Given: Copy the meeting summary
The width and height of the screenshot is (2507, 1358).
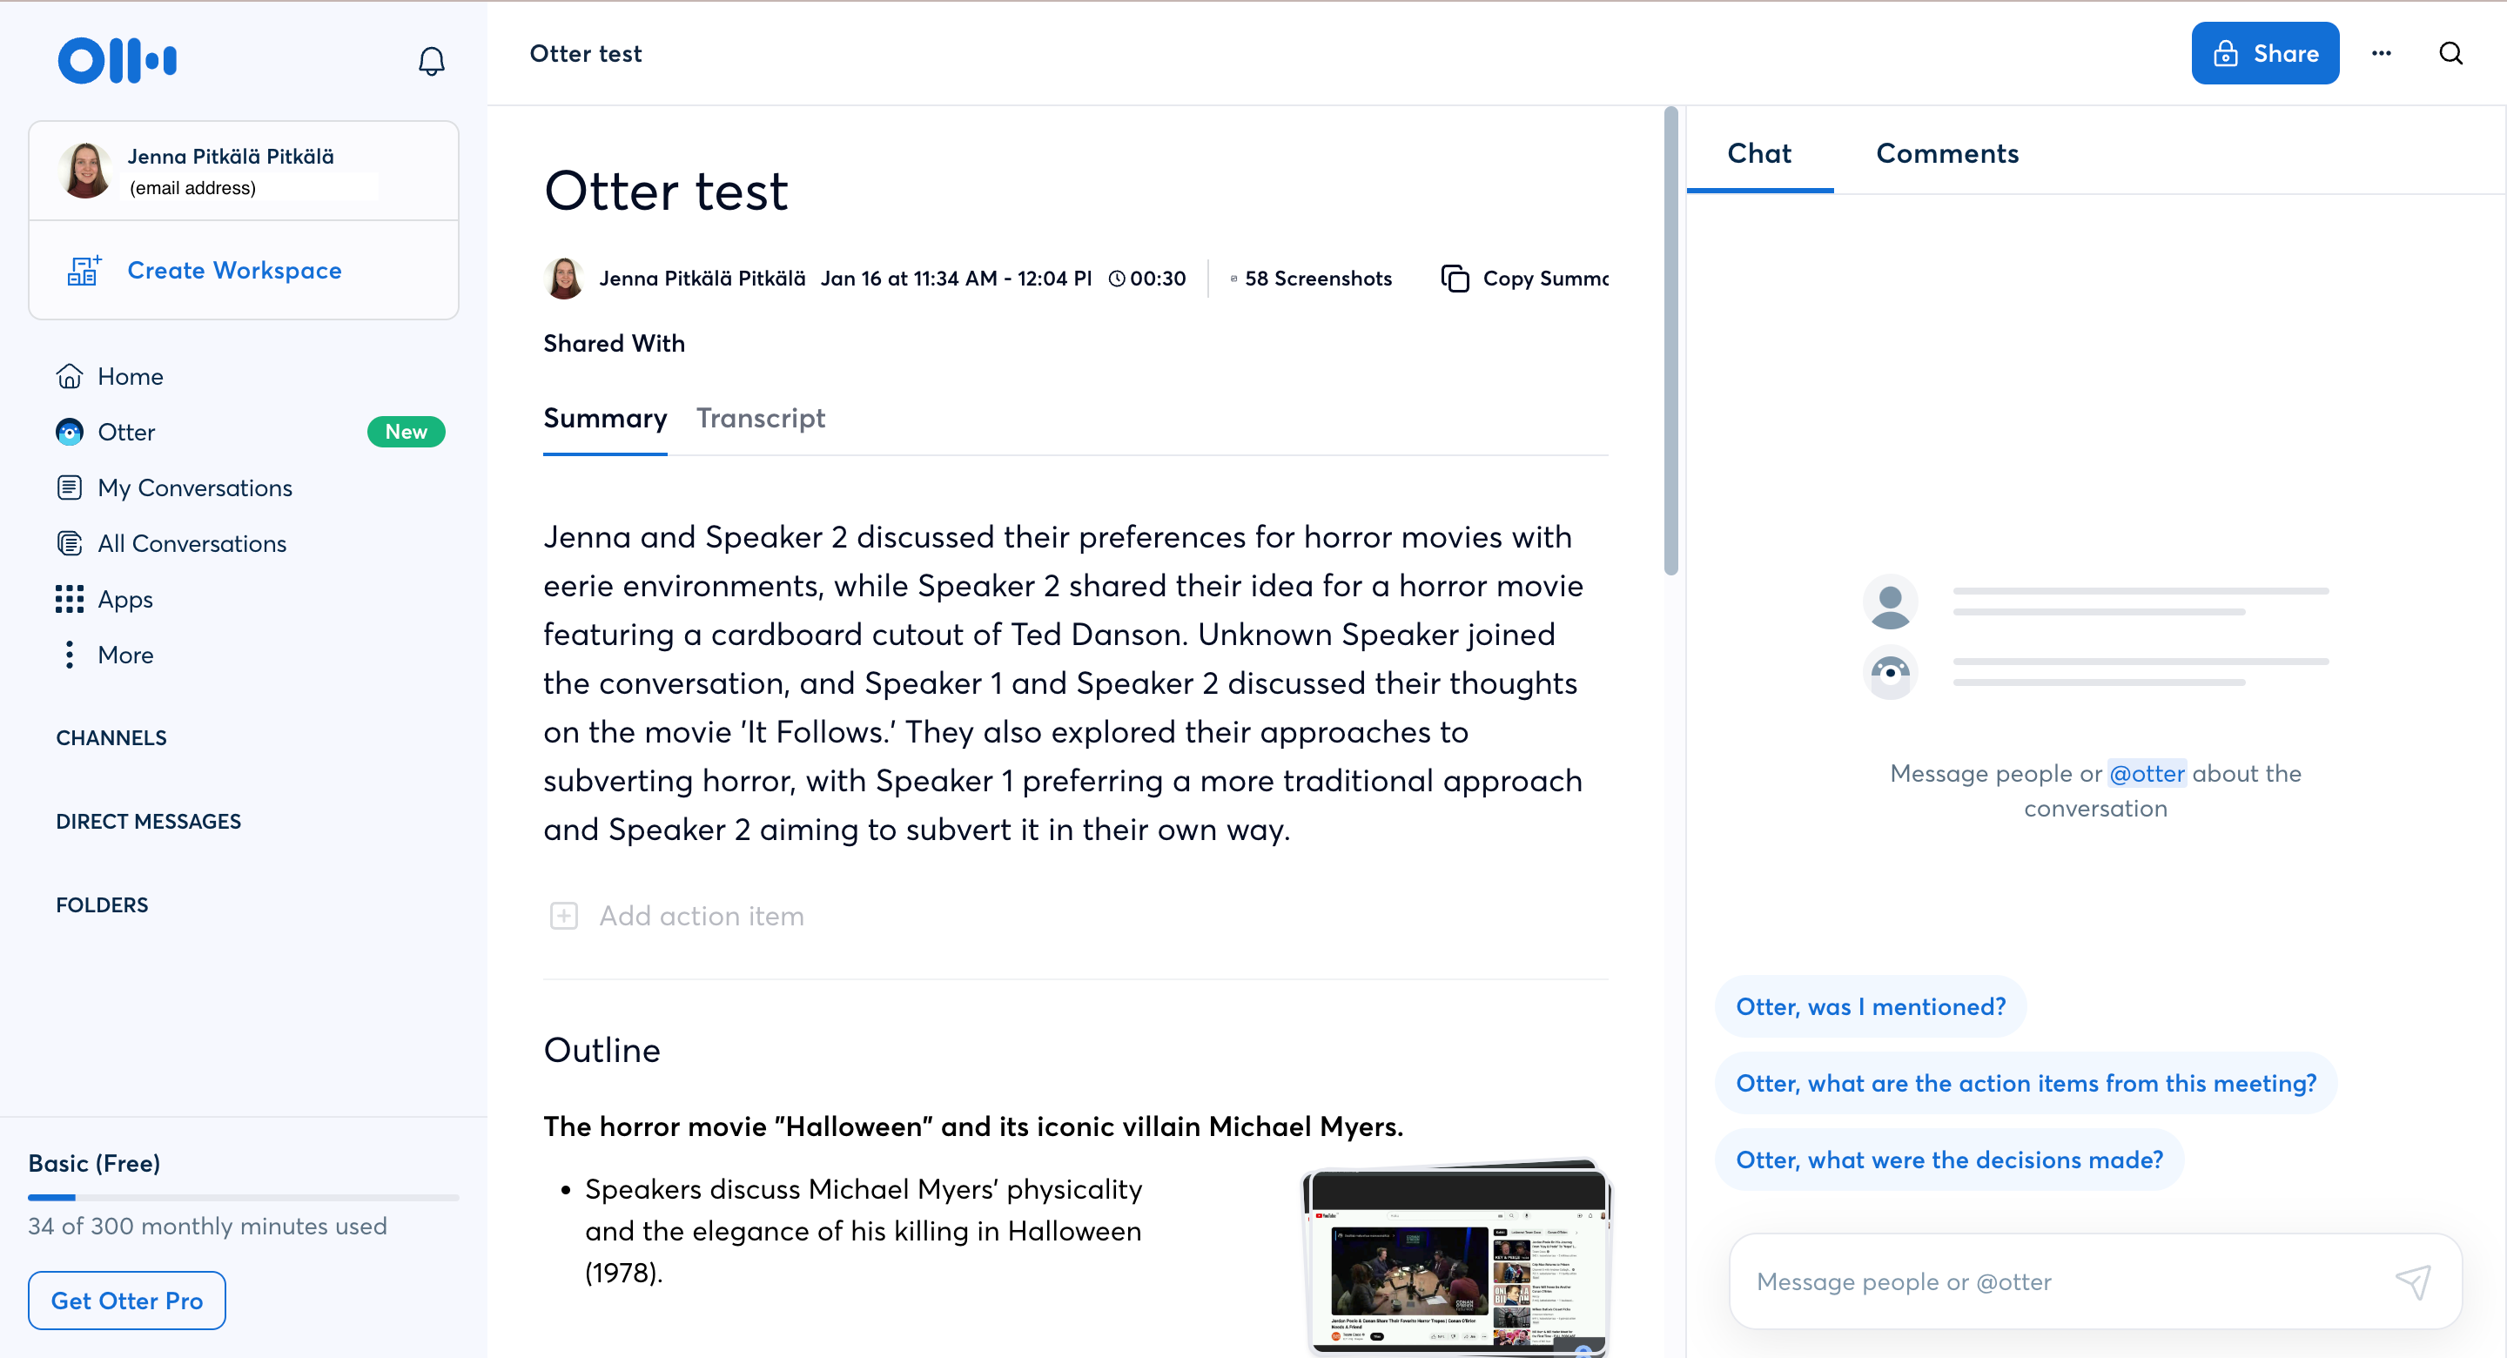Looking at the screenshot, I should 1520,279.
